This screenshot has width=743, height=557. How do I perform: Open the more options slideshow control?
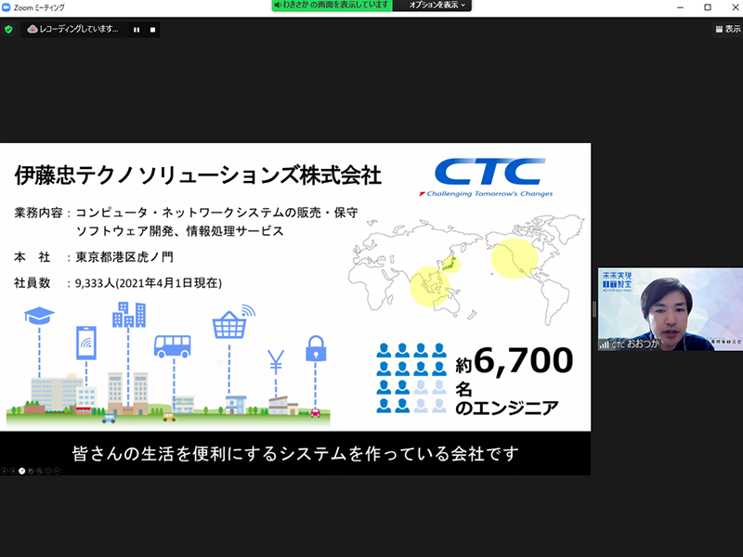click(x=57, y=471)
